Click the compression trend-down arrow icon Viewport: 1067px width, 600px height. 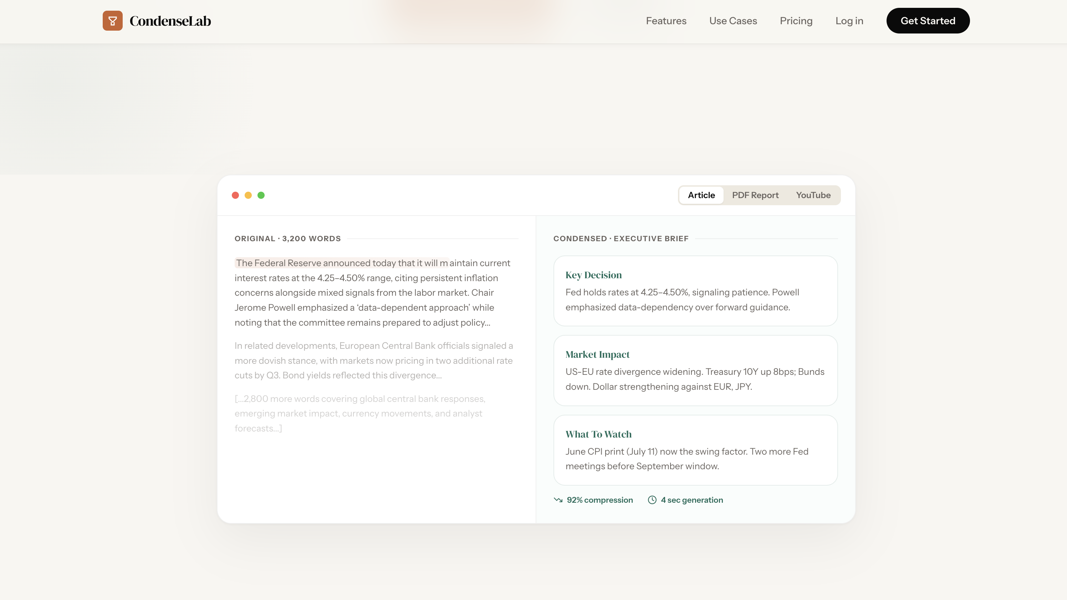coord(558,500)
